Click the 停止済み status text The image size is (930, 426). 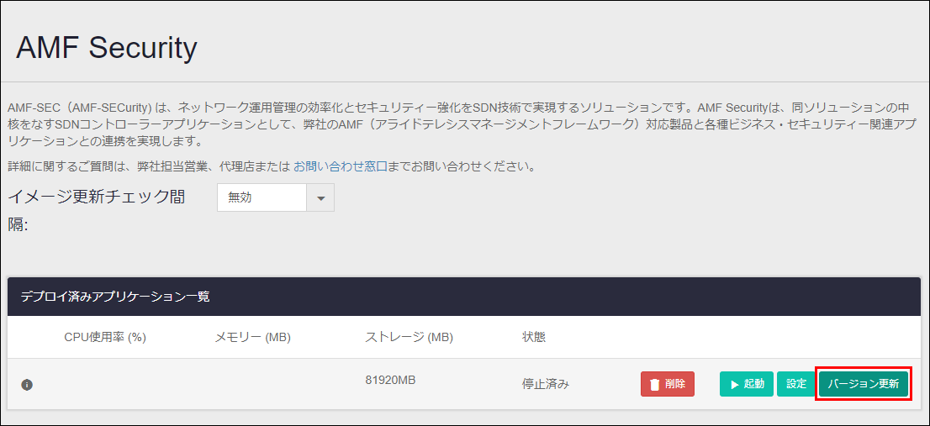pyautogui.click(x=546, y=384)
